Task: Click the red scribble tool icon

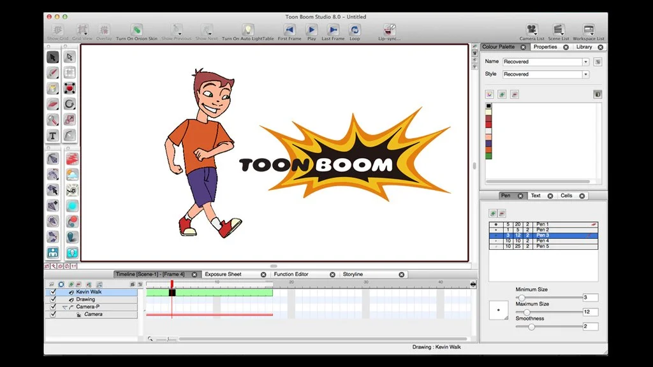Action: (72, 159)
